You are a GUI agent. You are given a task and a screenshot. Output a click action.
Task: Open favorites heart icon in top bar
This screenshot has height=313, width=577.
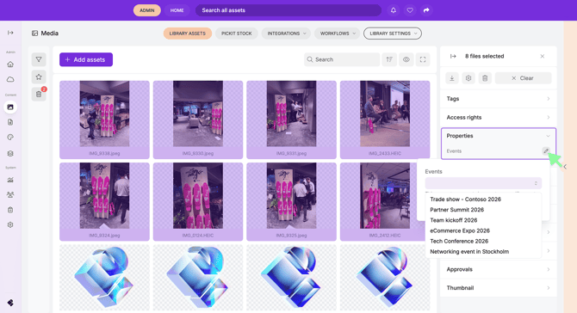pyautogui.click(x=410, y=10)
